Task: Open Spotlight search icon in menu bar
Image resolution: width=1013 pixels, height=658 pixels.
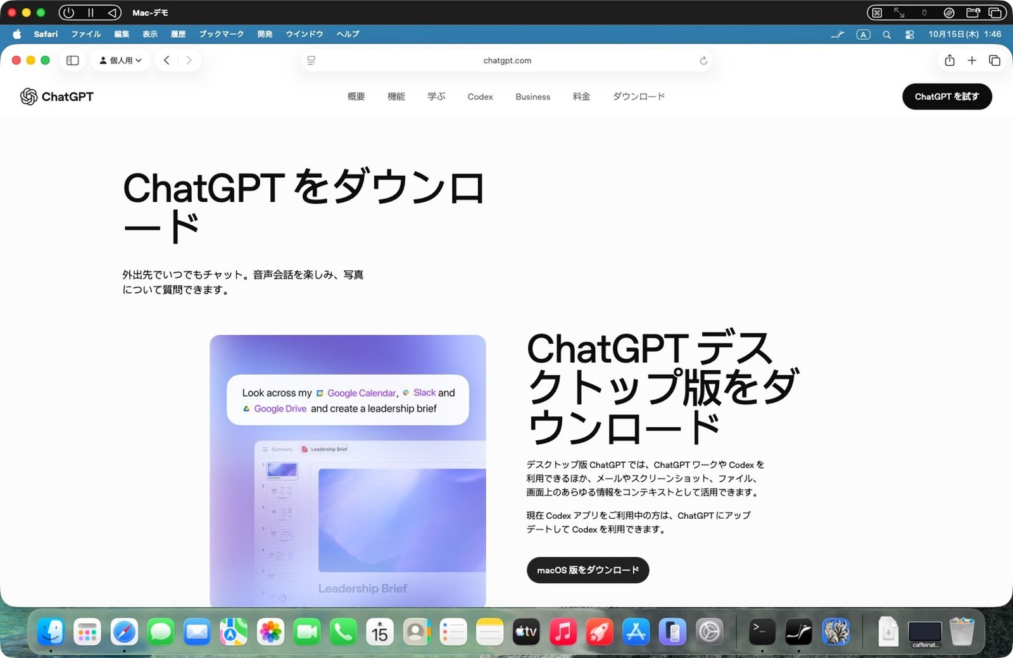Action: coord(887,35)
